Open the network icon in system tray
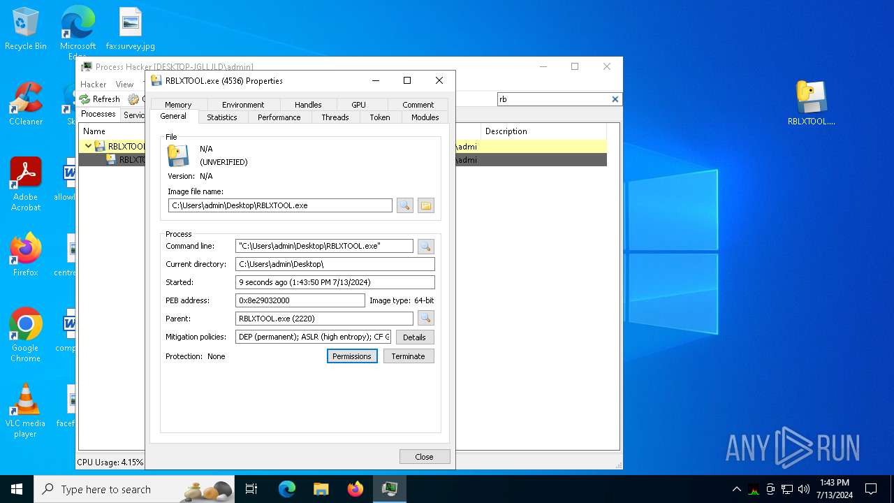 (787, 489)
